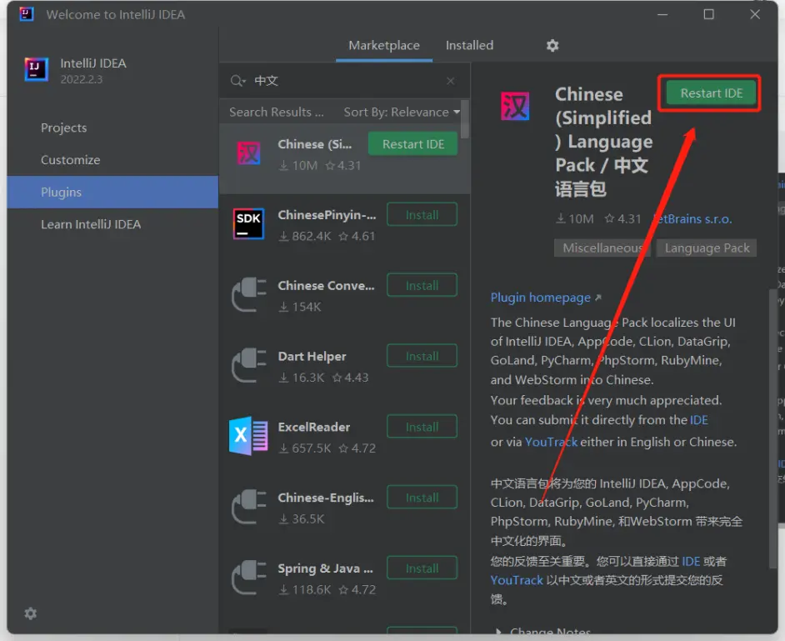Click the Search Results header label

coord(277,113)
